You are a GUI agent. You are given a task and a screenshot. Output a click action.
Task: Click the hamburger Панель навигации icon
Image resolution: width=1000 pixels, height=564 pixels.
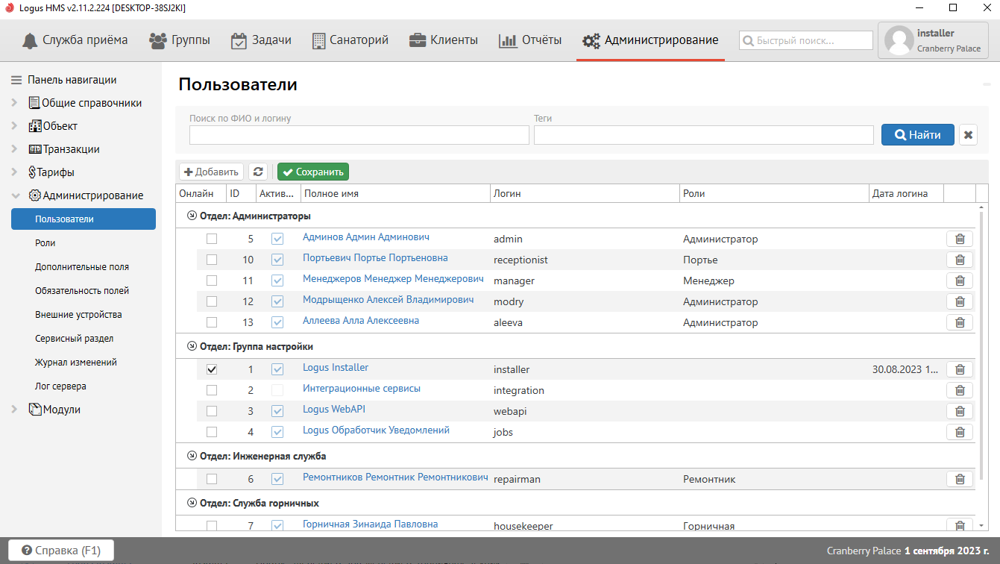coord(16,80)
